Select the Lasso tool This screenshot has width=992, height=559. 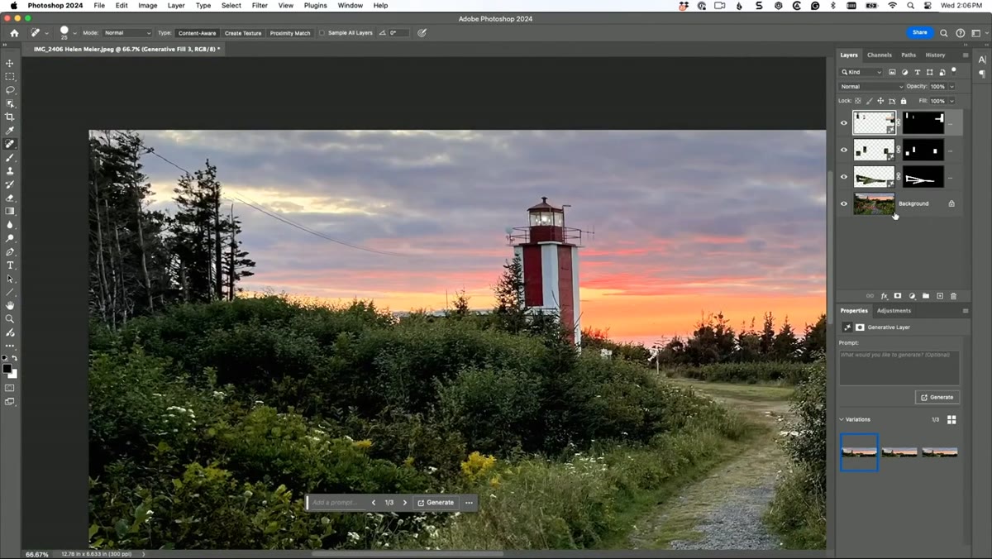(x=10, y=89)
